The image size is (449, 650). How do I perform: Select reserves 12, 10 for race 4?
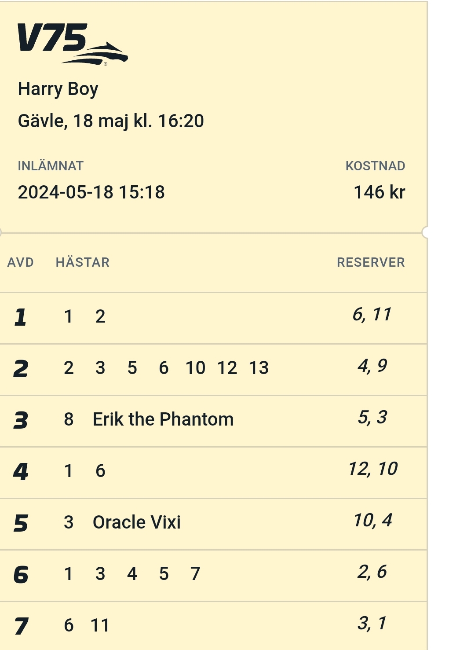373,469
